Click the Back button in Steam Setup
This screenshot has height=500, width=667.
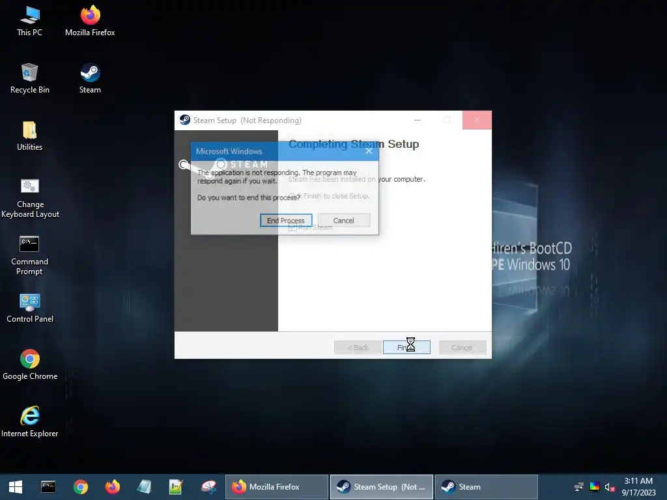[358, 348]
